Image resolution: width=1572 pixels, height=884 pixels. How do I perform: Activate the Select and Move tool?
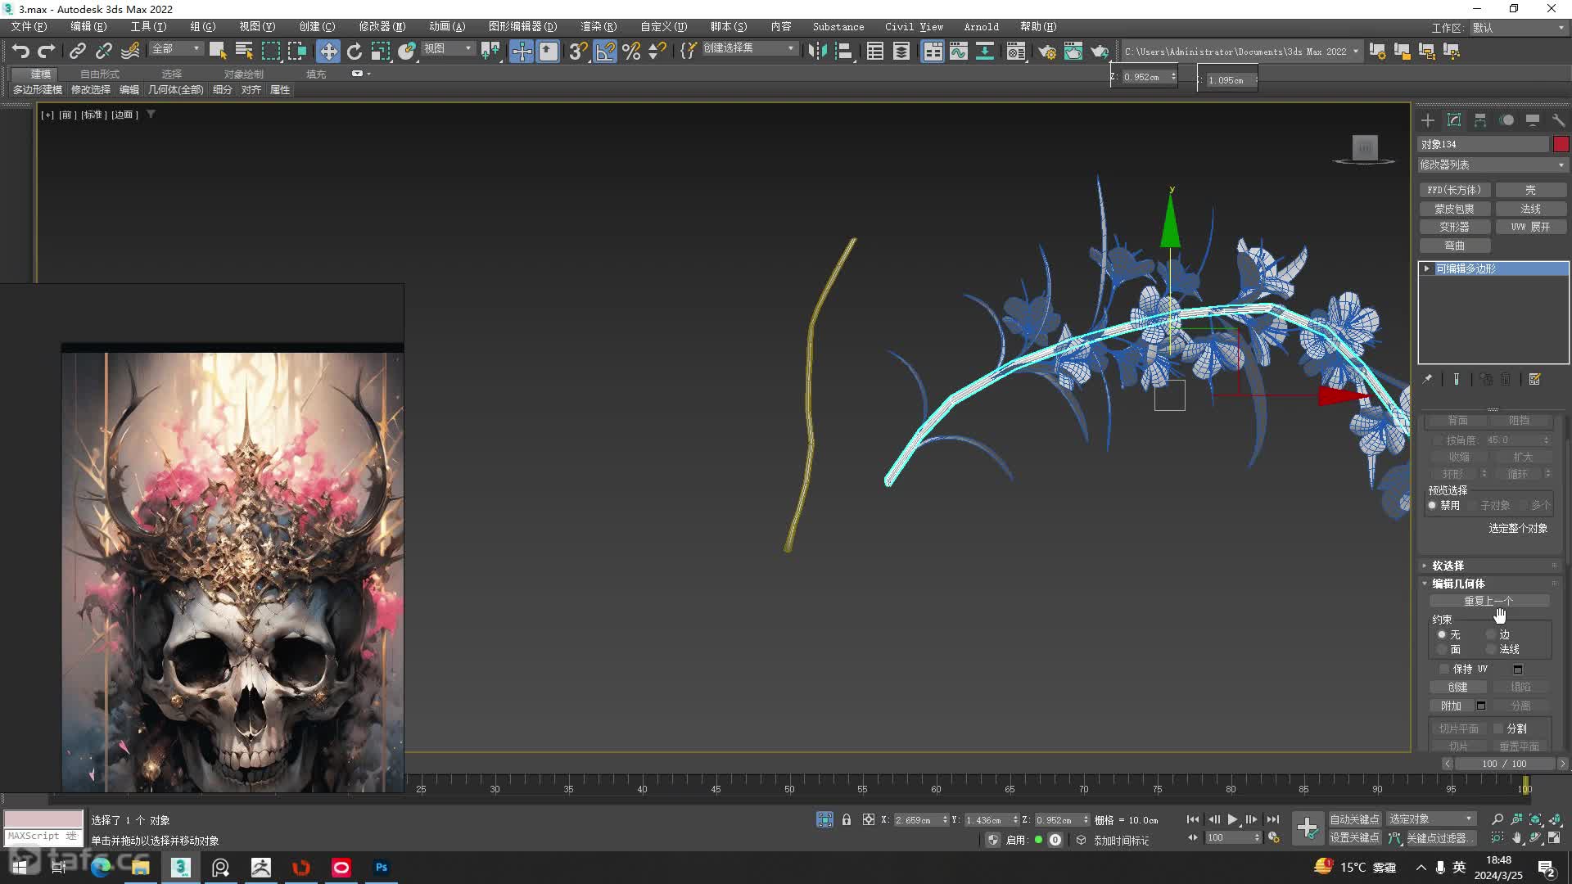click(x=327, y=52)
